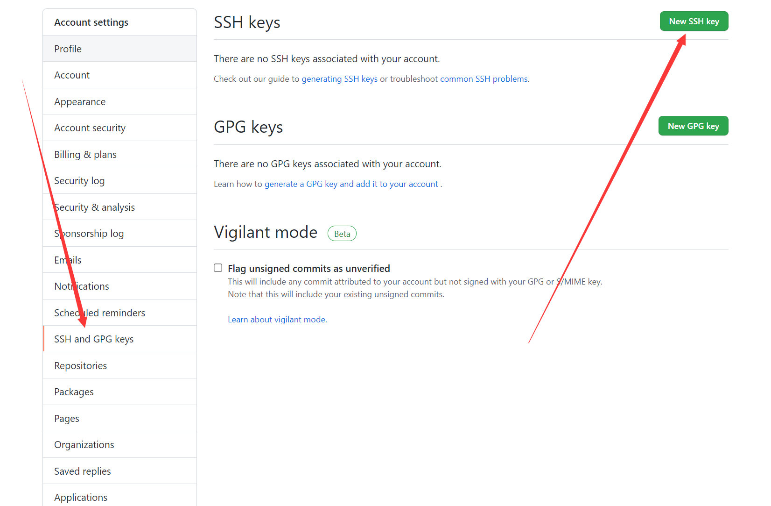The height and width of the screenshot is (506, 771).
Task: Click the New GPG key button
Action: click(x=693, y=126)
